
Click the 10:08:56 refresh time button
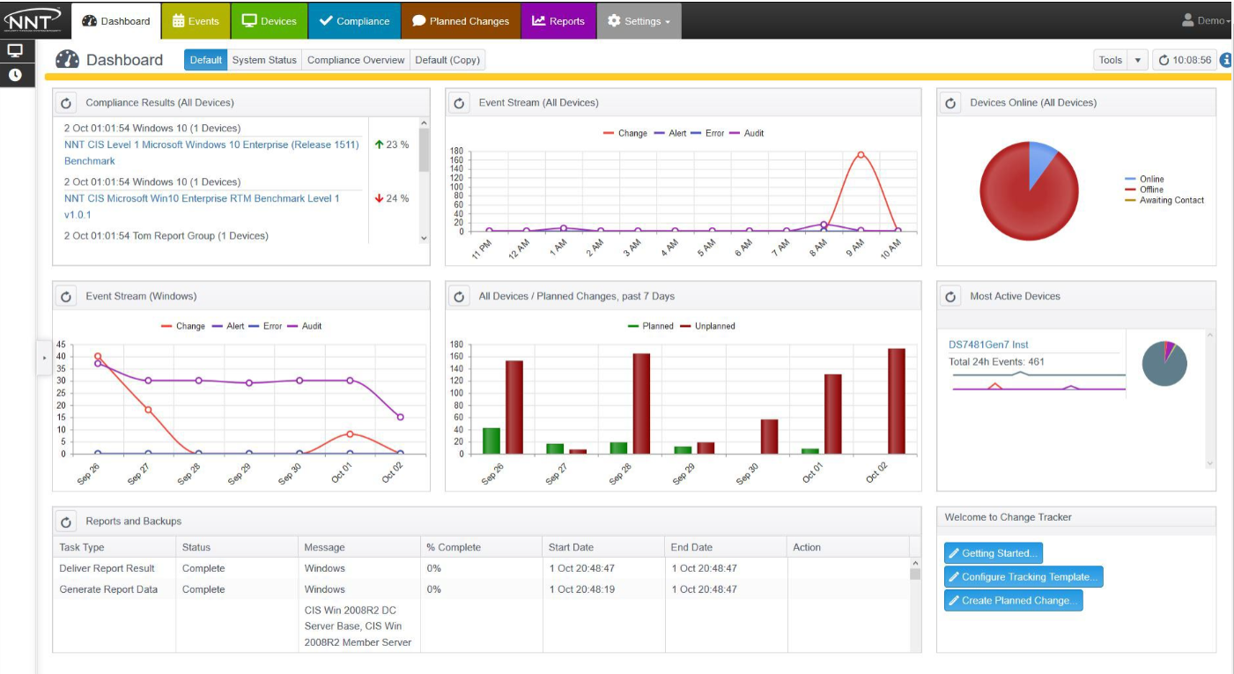(1185, 60)
